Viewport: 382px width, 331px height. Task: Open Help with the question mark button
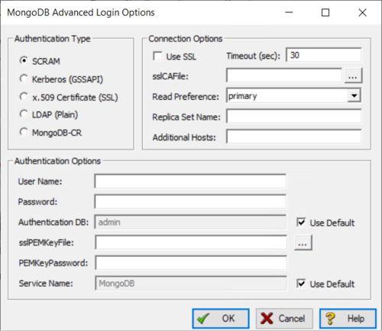point(348,318)
